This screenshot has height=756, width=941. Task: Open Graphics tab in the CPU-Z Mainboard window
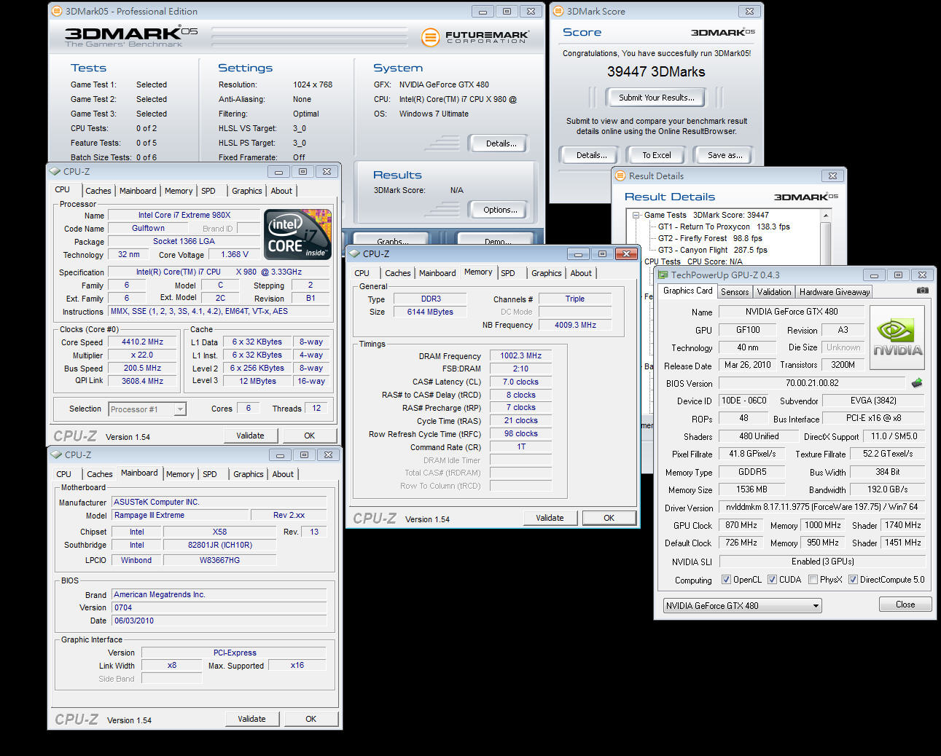[249, 474]
